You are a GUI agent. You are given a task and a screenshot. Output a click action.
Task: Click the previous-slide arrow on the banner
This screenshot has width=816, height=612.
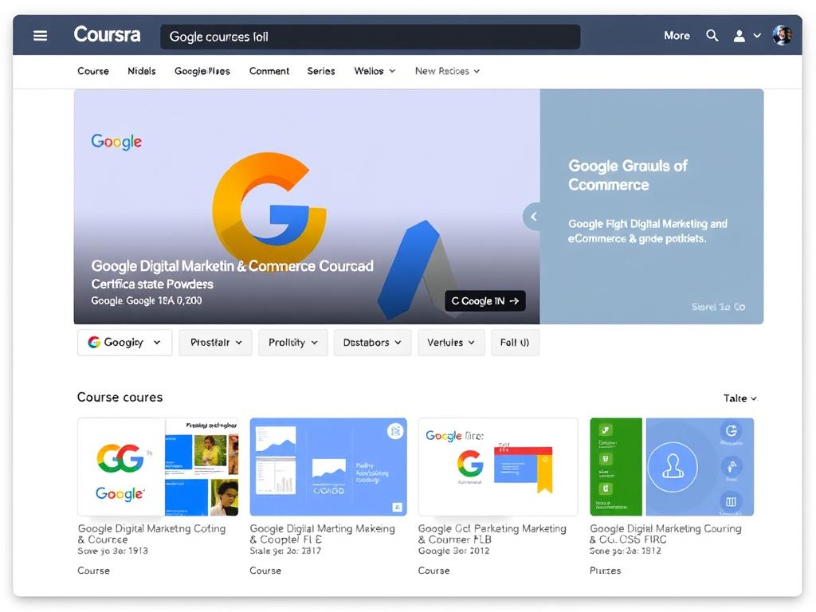pos(533,217)
